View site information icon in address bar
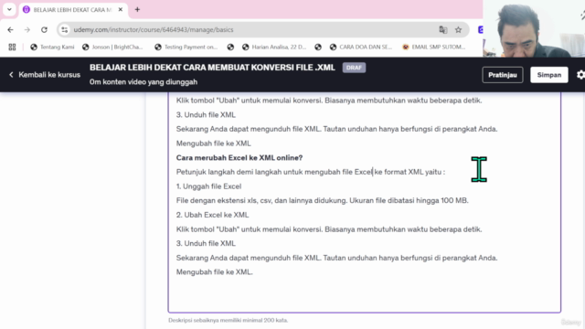Screen dimensions: 585x329 coord(65,30)
